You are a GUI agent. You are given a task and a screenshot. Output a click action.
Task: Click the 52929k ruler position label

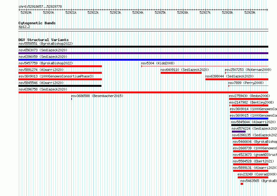pyautogui.click(x=250, y=12)
